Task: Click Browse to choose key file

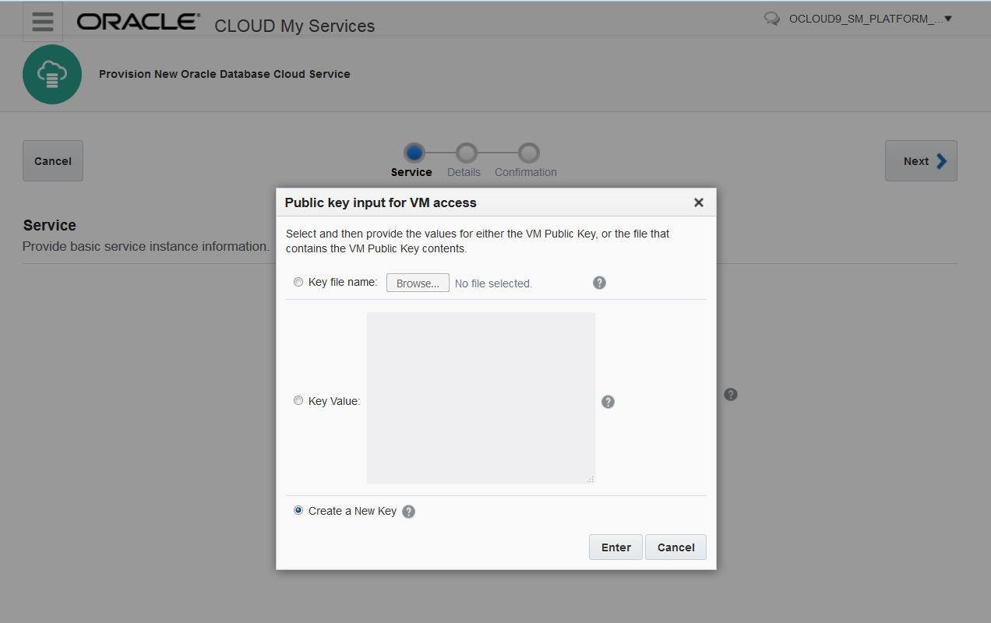Action: [418, 283]
